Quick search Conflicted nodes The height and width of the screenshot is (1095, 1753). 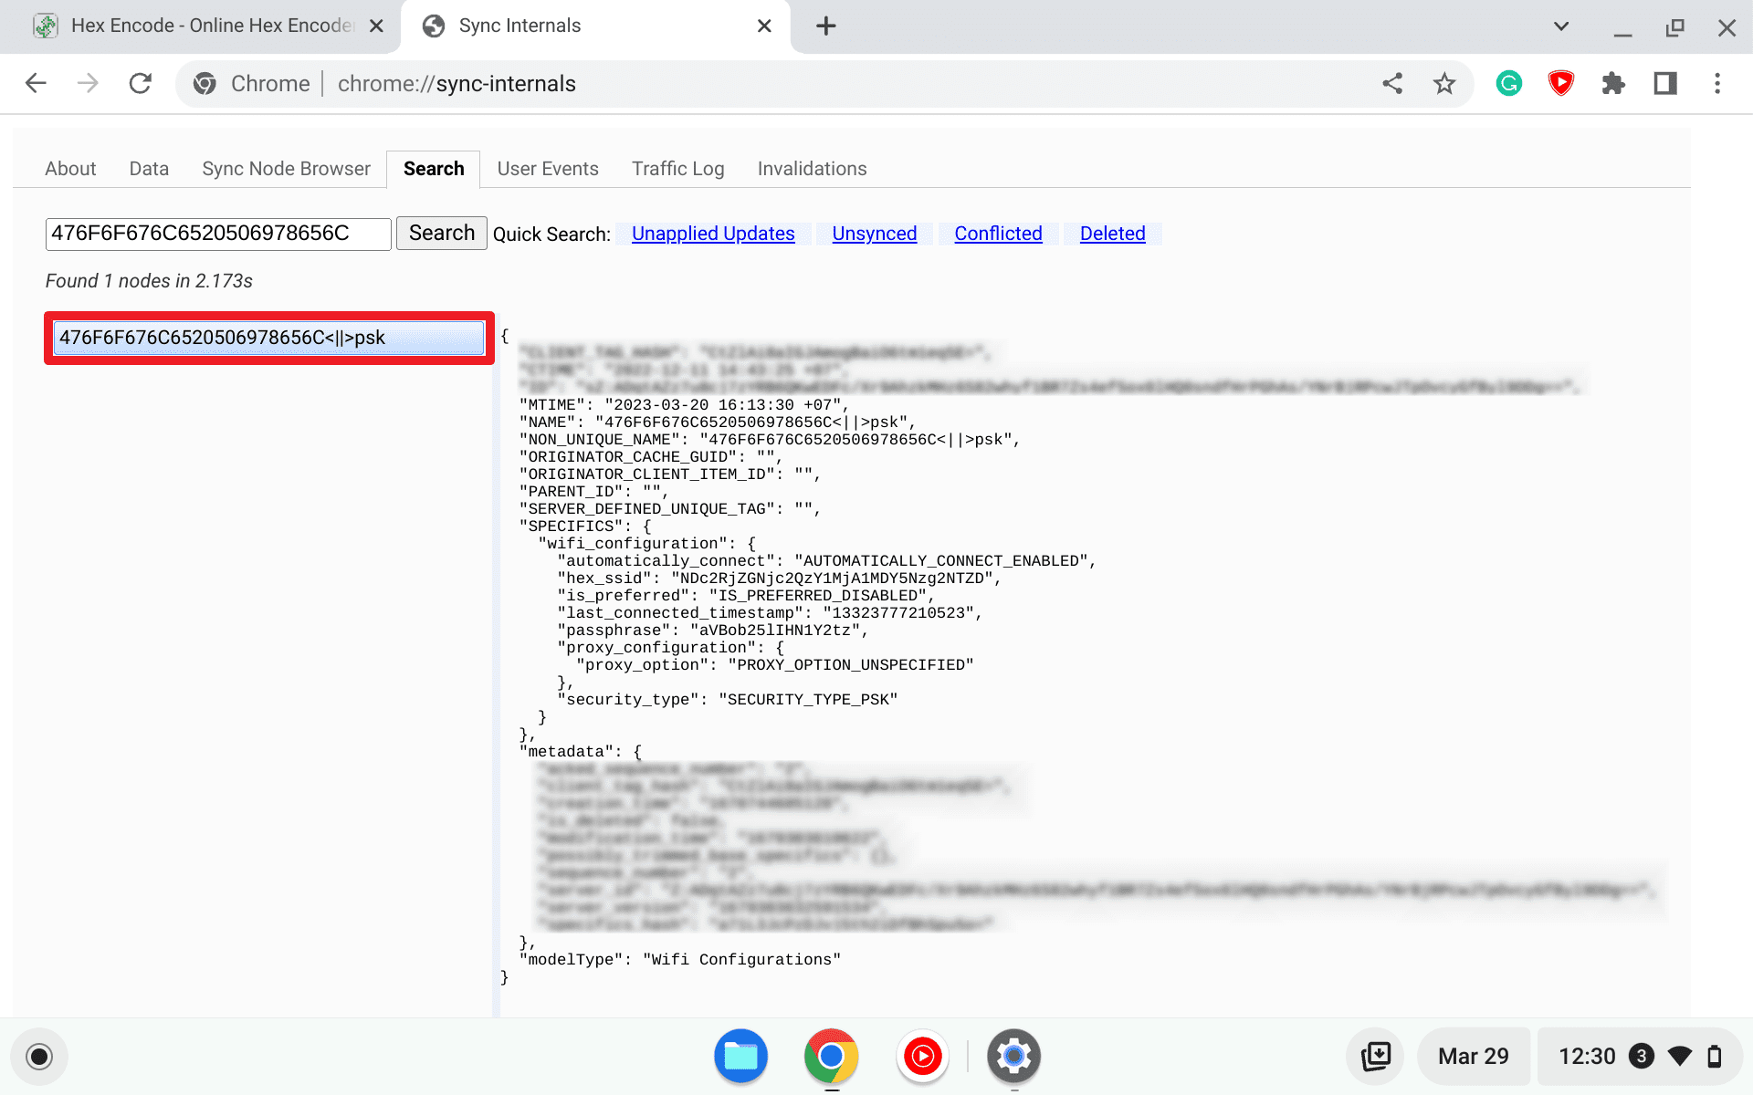[998, 234]
